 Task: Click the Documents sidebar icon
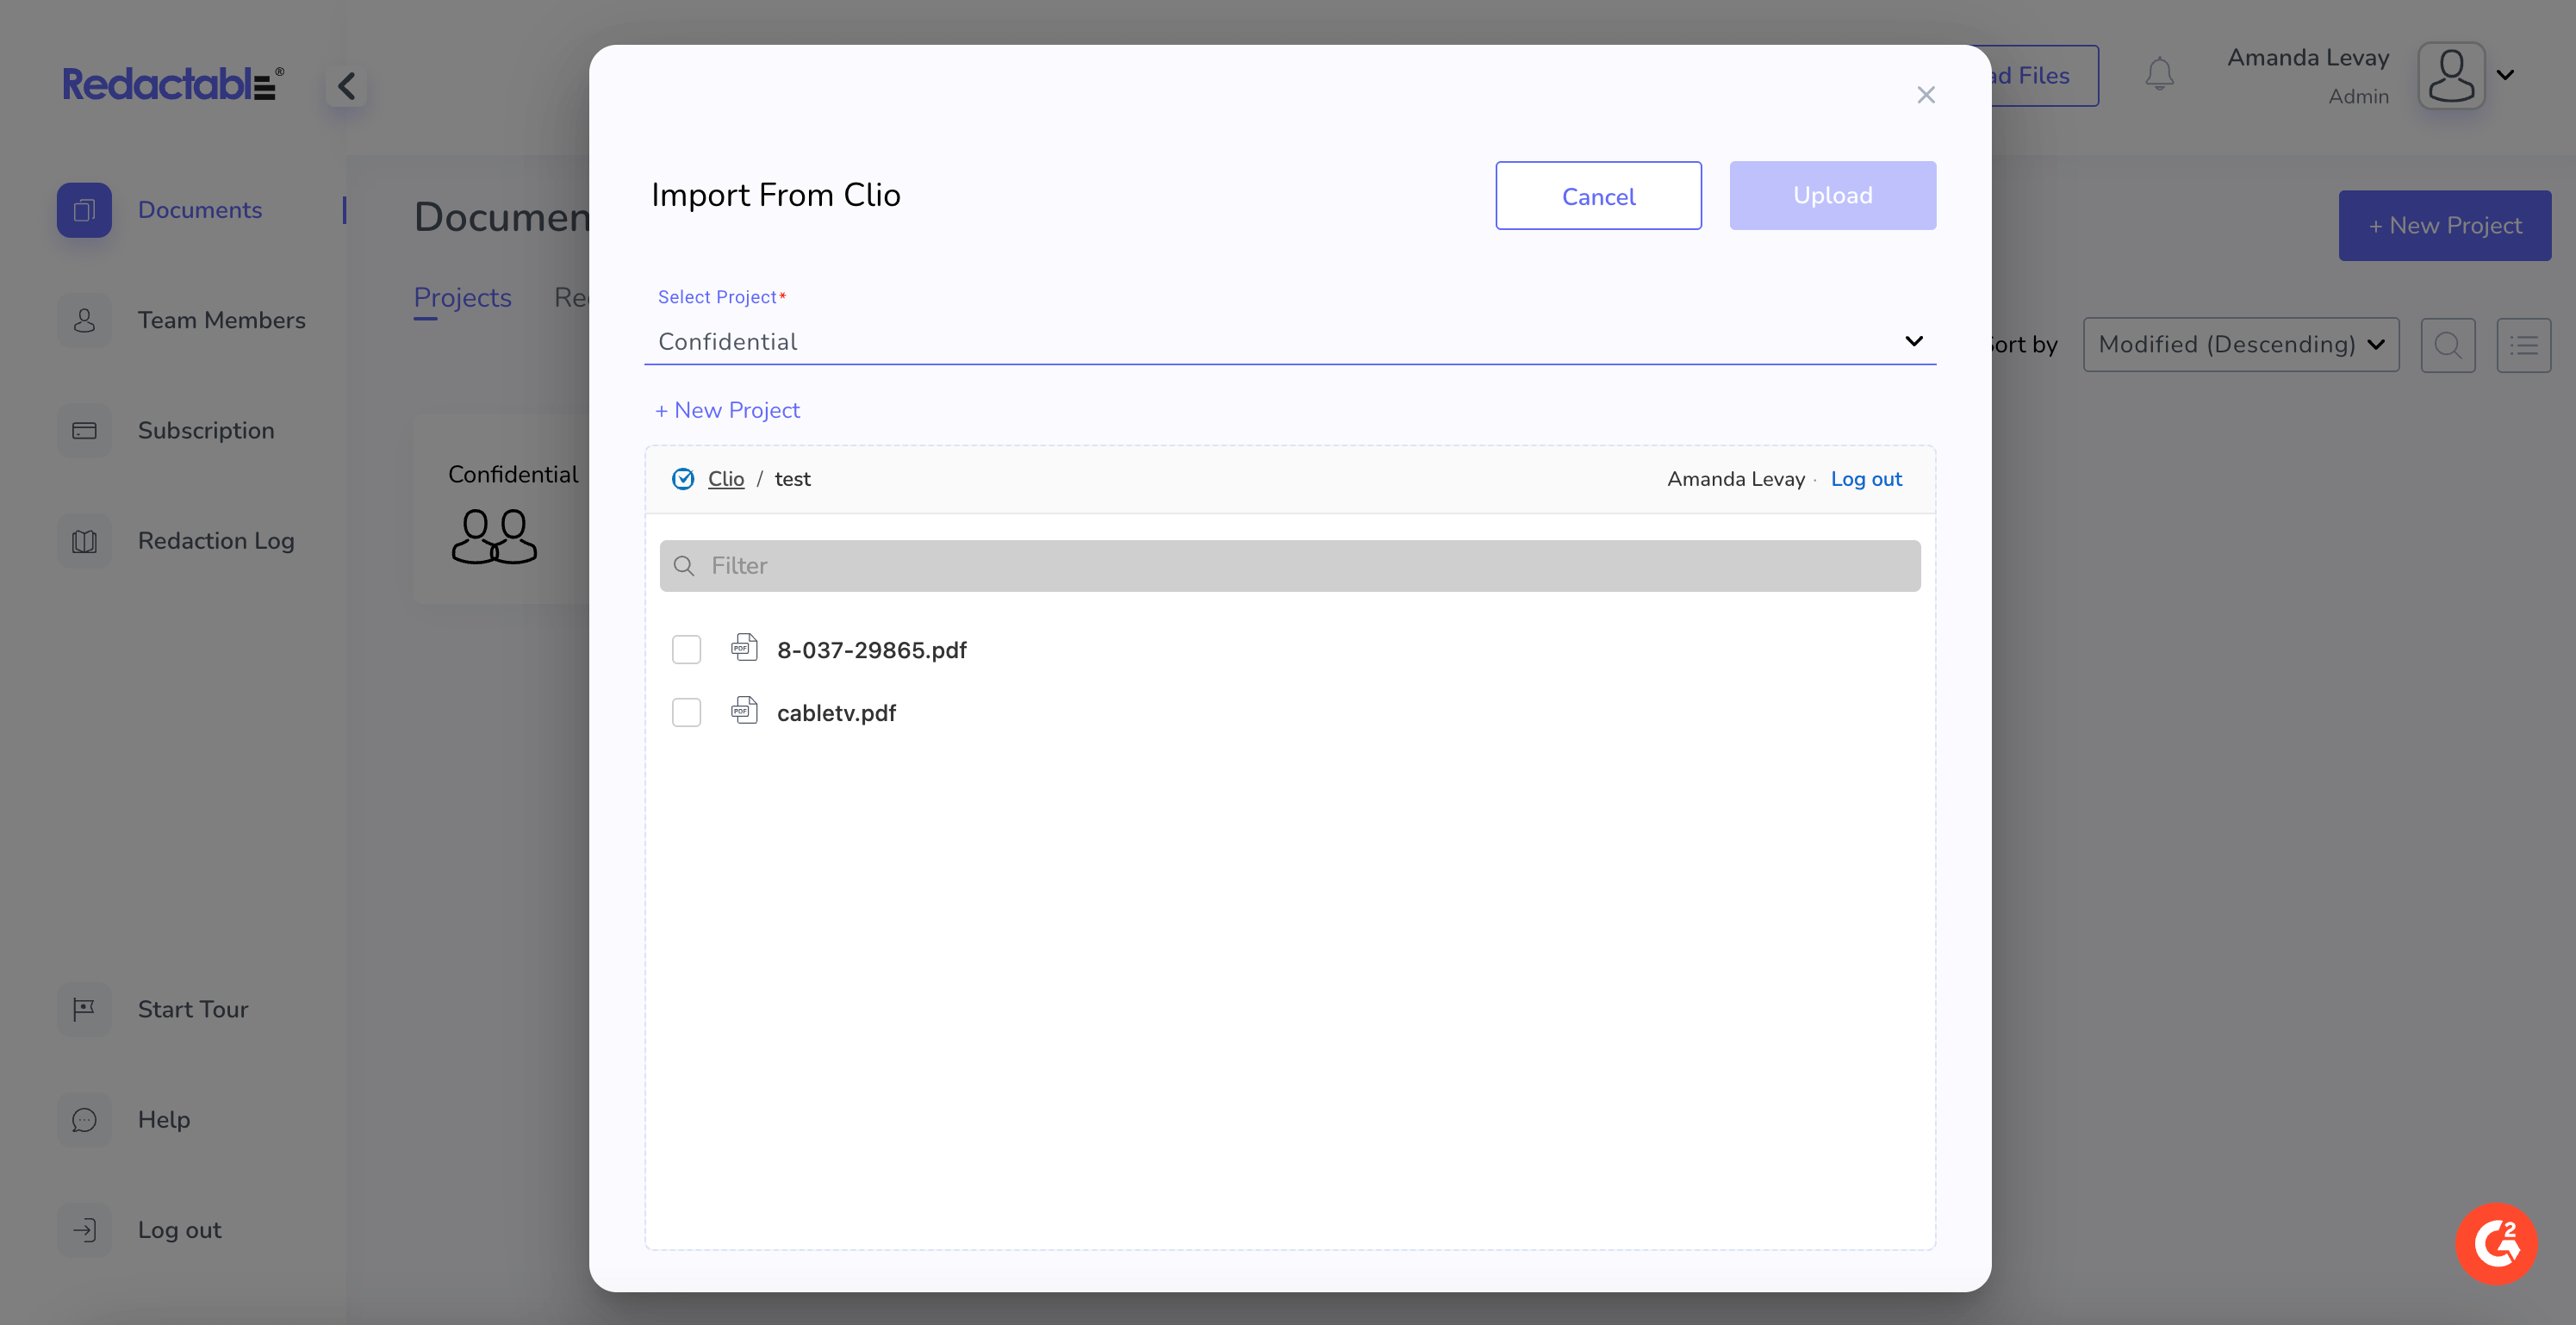(x=84, y=210)
